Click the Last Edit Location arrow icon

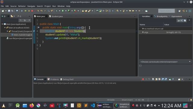[x=130, y=11]
